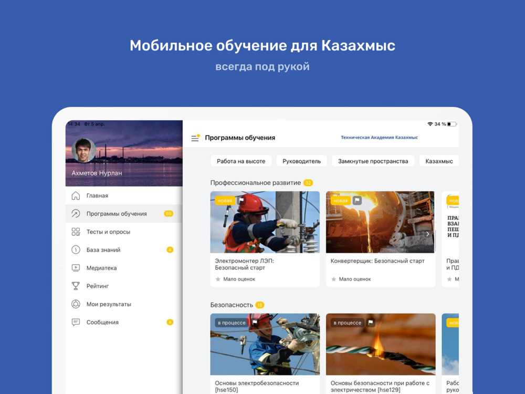Filter by Казахмыс tag
Image resolution: width=525 pixels, height=394 pixels.
[x=439, y=161]
